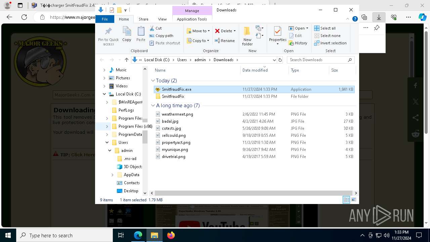Select badal.jpg file
This screenshot has height=242, width=430.
click(254, 121)
